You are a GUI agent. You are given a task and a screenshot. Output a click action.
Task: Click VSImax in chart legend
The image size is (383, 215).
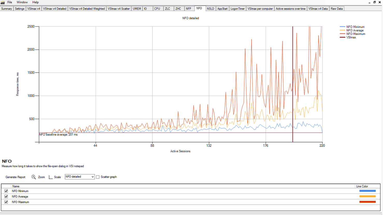pyautogui.click(x=351, y=37)
